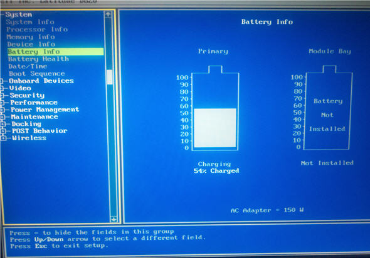Viewport: 370px width, 258px height.
Task: Click the scroll up arrow
Action: pos(108,14)
